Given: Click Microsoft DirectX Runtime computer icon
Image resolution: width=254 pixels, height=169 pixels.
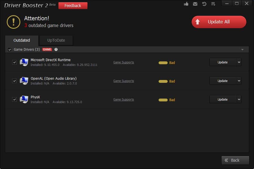Looking at the screenshot, I should (24, 62).
